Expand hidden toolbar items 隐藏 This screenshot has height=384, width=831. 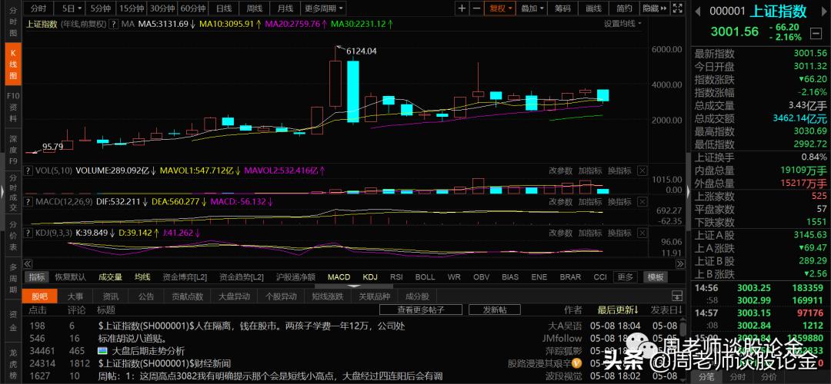[x=654, y=8]
